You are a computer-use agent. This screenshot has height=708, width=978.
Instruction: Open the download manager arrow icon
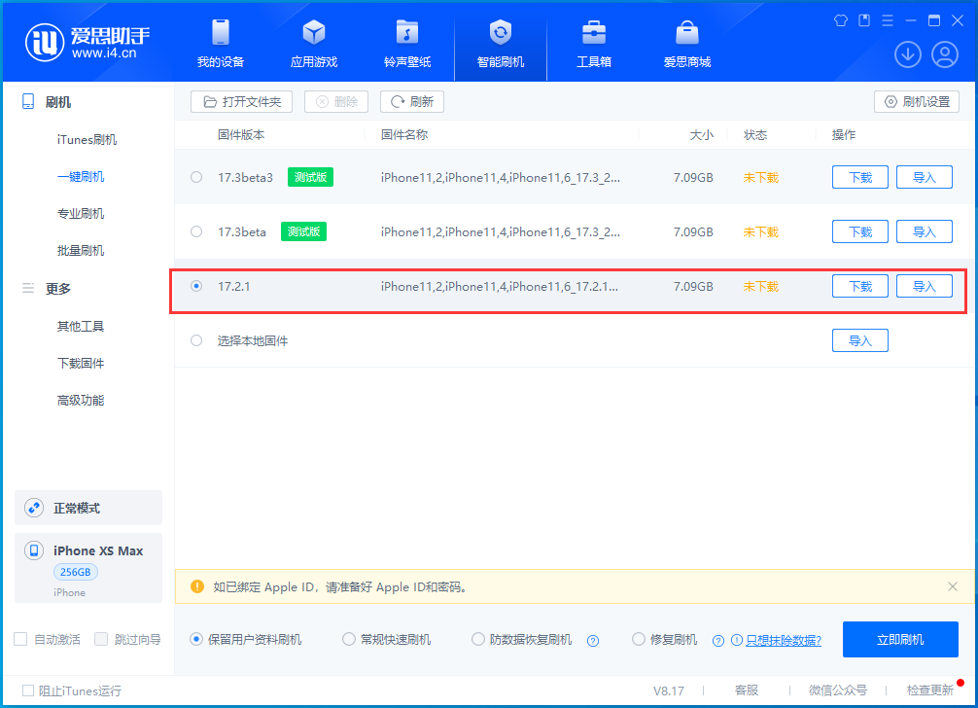coord(907,54)
